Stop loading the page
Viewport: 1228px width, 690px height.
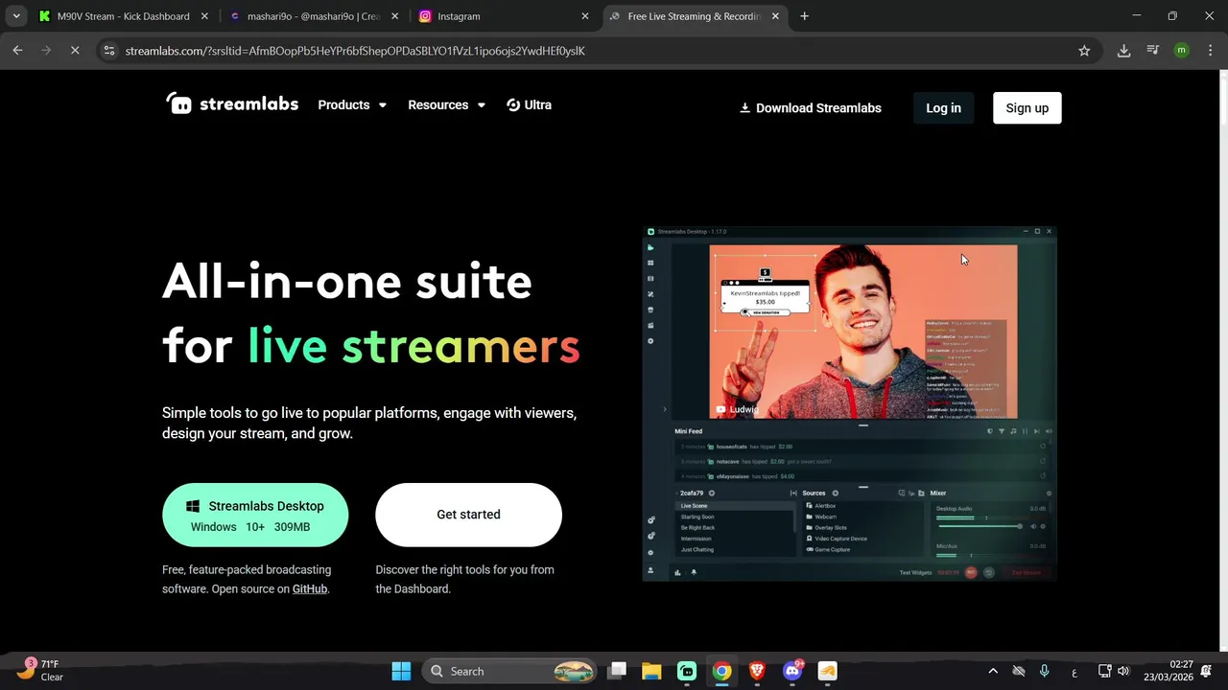pos(75,51)
